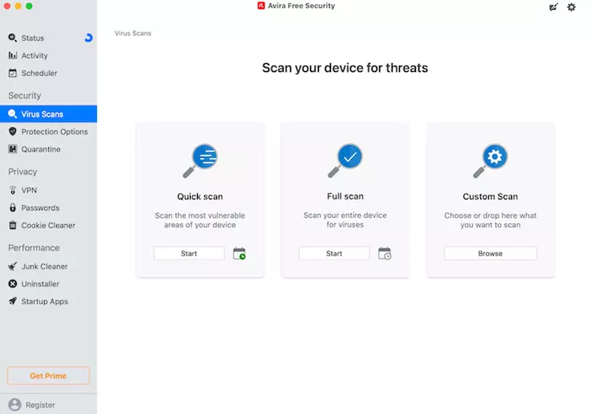Click the Startup Apps rocket icon
593x414 pixels.
(x=13, y=301)
